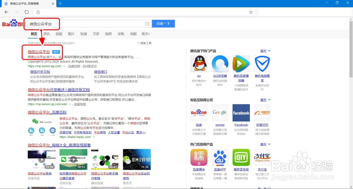Open the Alipay 支付宝 icon

(x=262, y=157)
